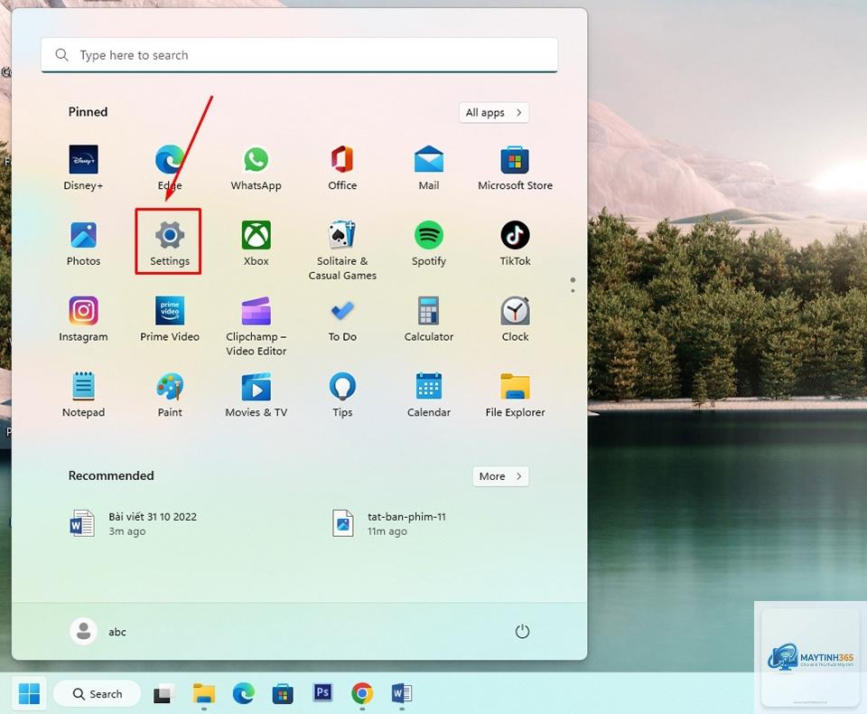Open File Explorer on the taskbar
Screen dimensions: 867x714
(204, 693)
